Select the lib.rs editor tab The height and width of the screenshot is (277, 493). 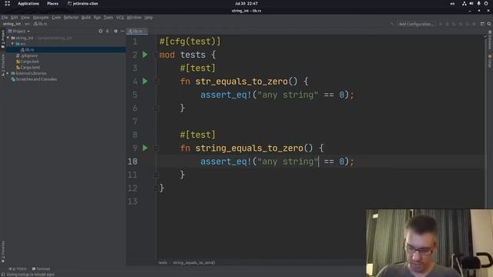(x=137, y=31)
